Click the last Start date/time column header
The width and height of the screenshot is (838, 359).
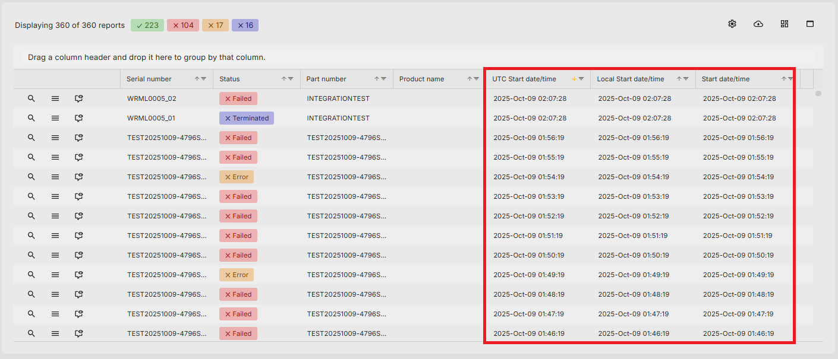coord(726,79)
